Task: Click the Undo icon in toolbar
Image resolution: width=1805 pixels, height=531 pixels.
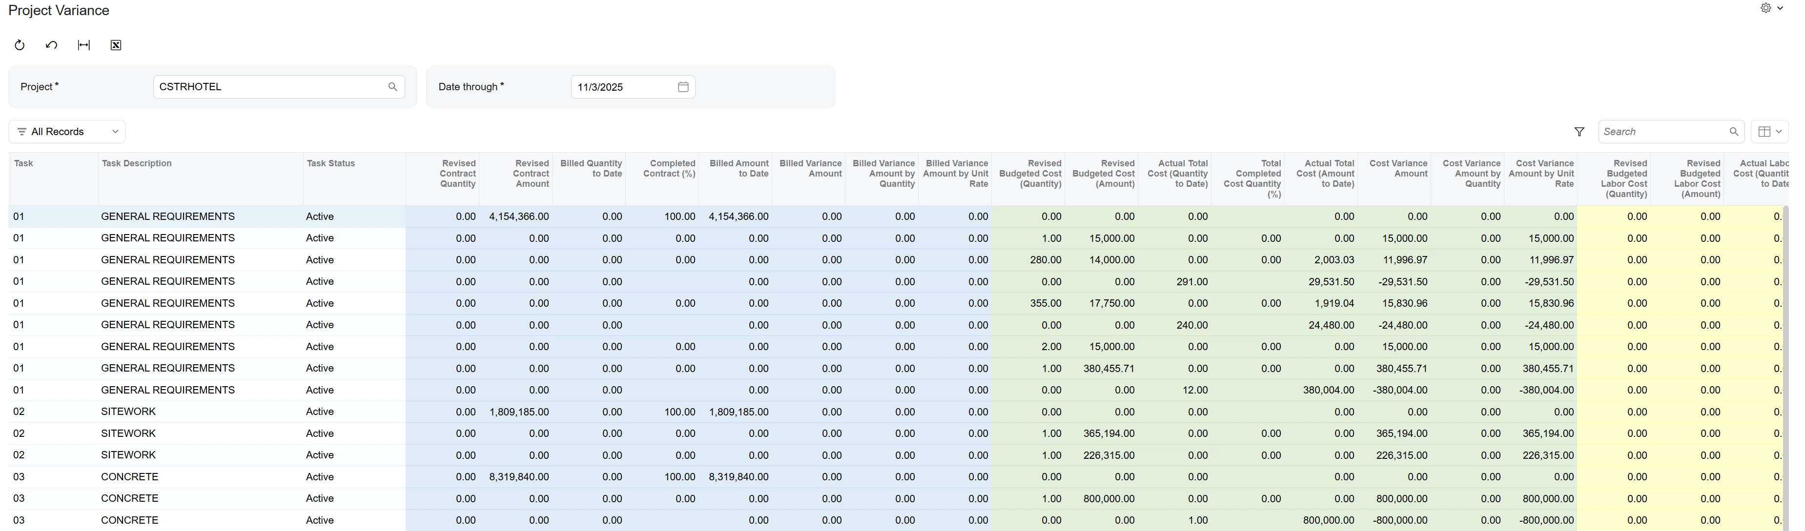Action: pos(51,45)
